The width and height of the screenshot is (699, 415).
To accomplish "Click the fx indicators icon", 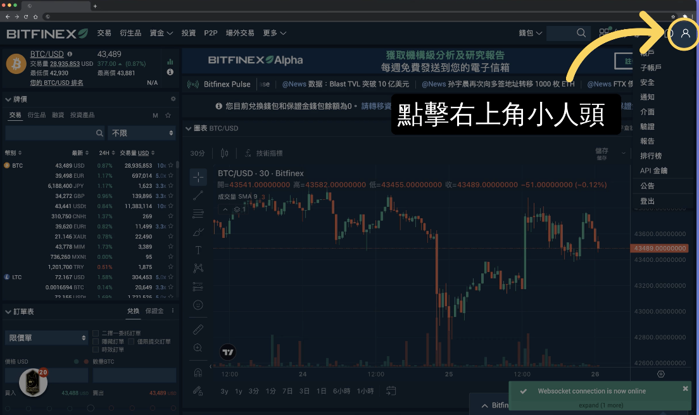I will [248, 153].
